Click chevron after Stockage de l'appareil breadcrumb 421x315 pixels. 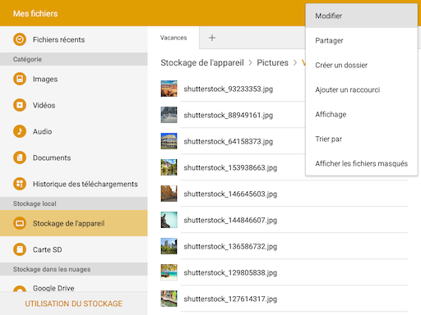click(250, 62)
